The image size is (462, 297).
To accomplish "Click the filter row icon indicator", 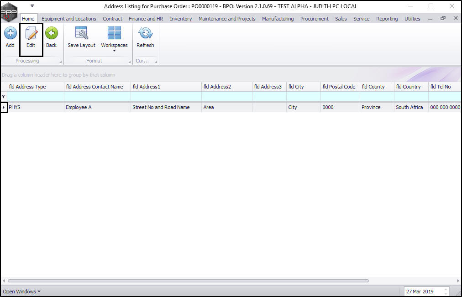I will tap(4, 97).
